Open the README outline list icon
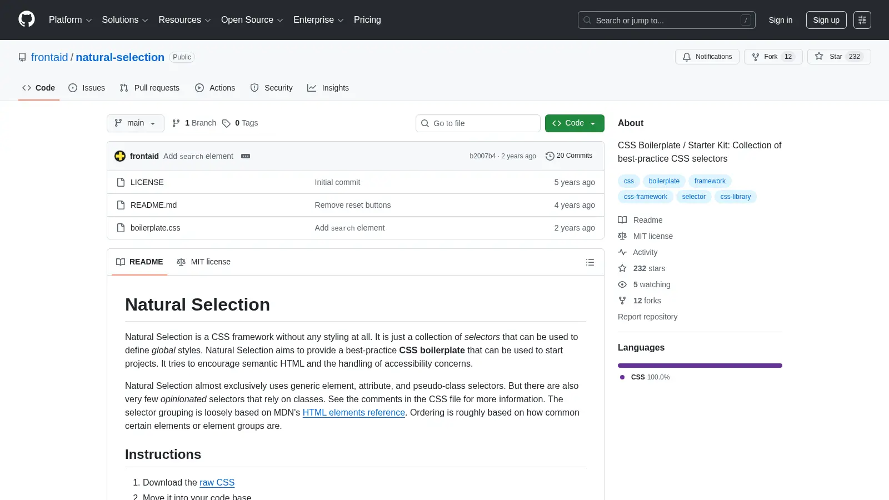The image size is (889, 500). point(590,262)
